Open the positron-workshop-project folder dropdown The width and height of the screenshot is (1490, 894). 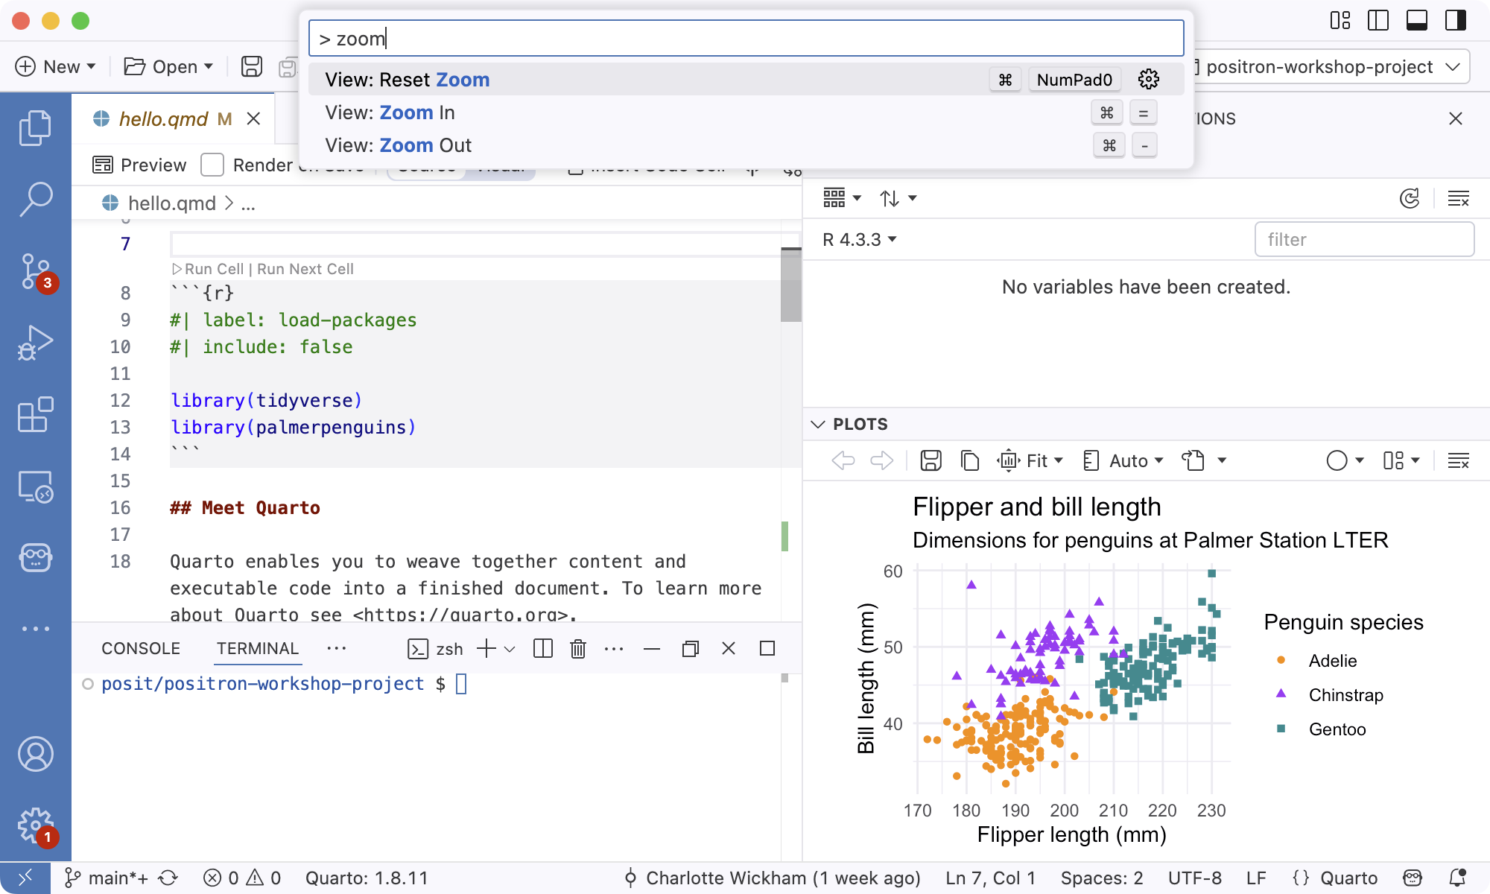(1332, 66)
